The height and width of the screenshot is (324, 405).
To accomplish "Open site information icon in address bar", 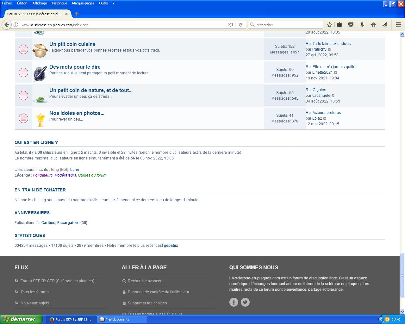I will coord(16,25).
